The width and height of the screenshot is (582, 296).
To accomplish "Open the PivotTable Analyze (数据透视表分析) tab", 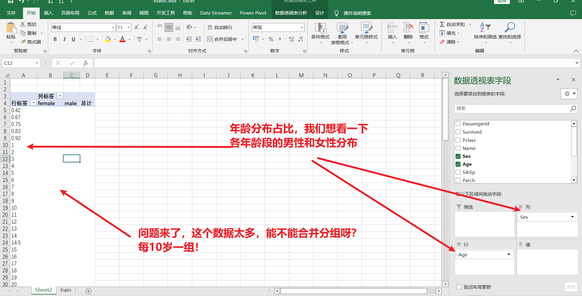I will 291,13.
